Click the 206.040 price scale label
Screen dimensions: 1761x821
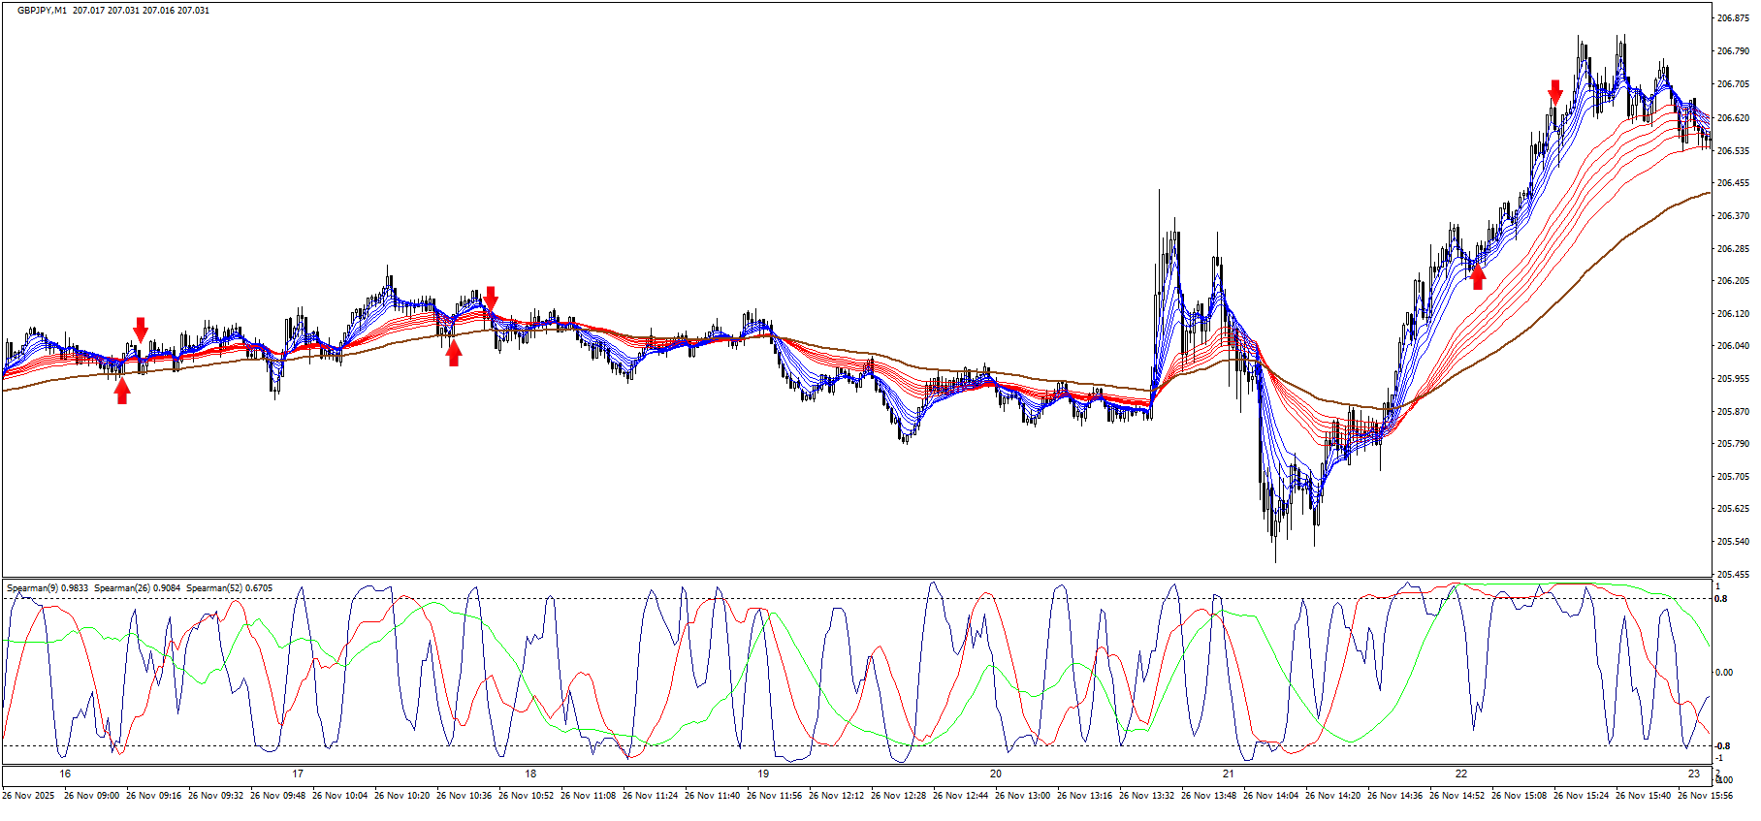[x=1732, y=346]
